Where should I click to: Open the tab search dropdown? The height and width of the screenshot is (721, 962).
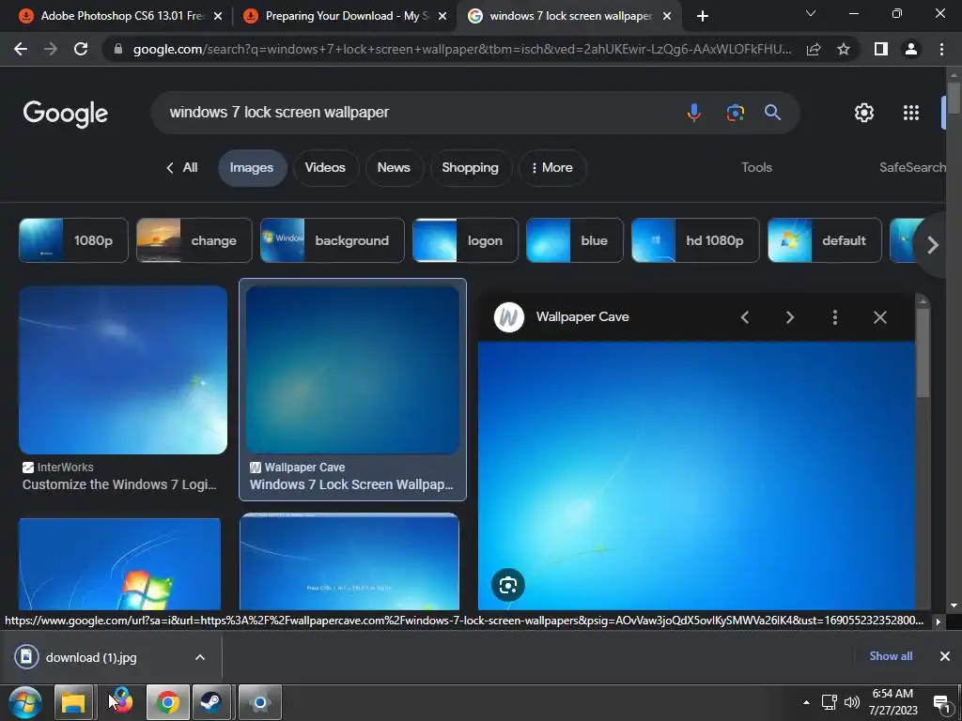[x=811, y=13]
